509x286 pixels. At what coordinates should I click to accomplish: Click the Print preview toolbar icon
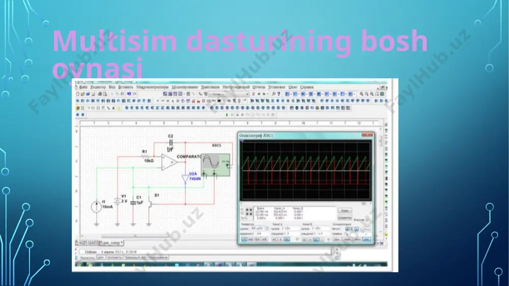[x=105, y=94]
